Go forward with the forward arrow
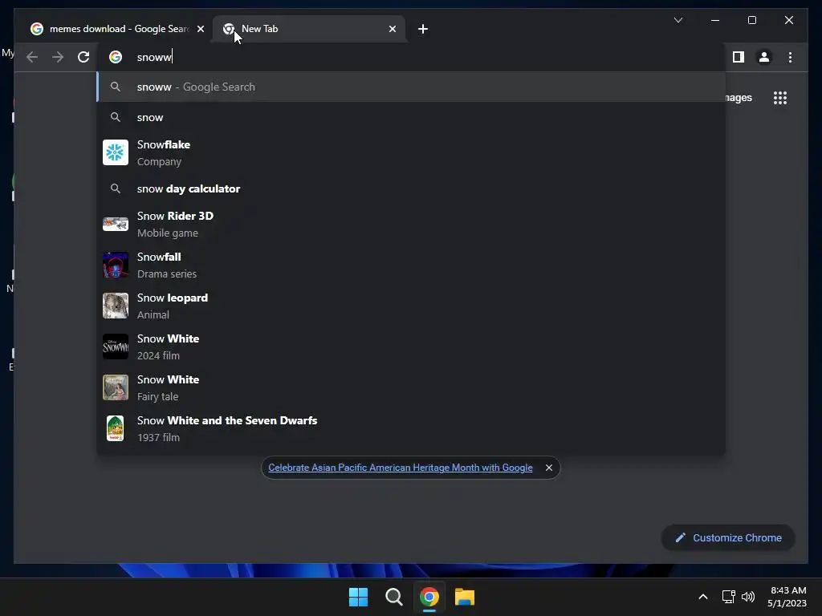 (x=58, y=57)
